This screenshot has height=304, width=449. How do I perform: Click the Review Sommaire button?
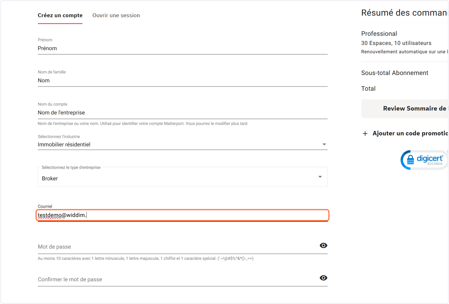click(405, 109)
